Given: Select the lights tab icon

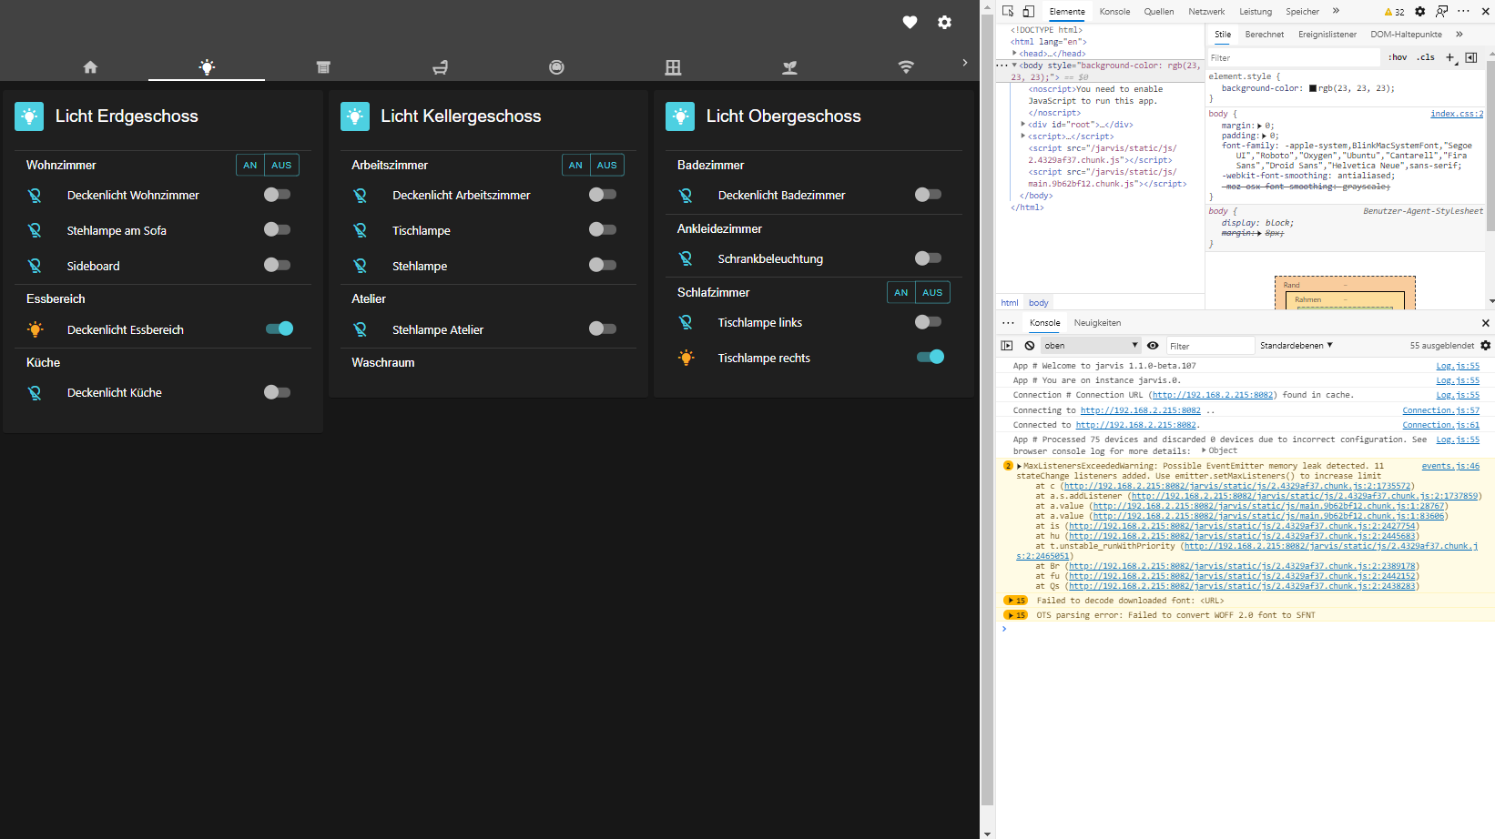Looking at the screenshot, I should pos(207,66).
